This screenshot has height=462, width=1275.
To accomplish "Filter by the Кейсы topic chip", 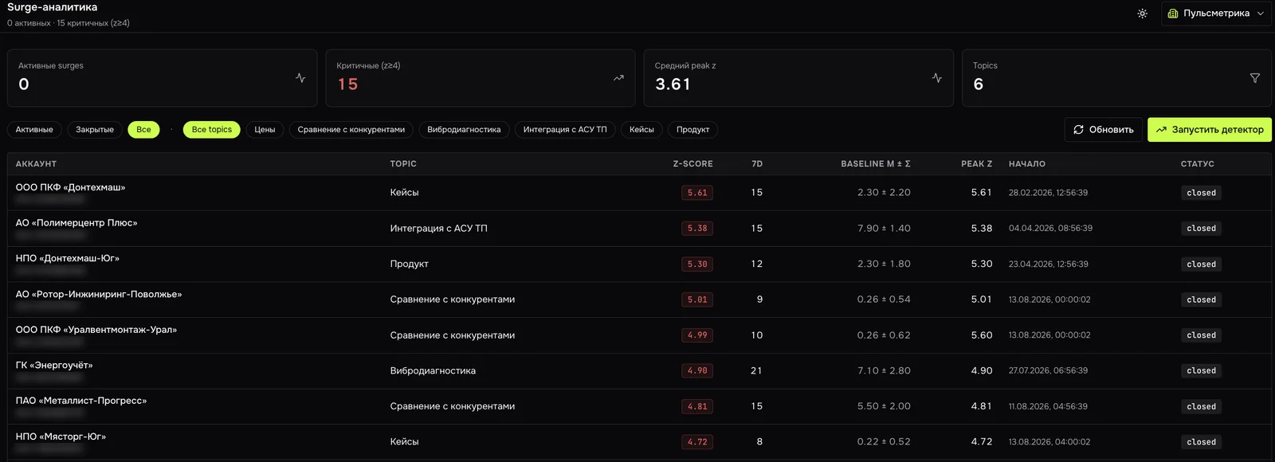I will 641,129.
